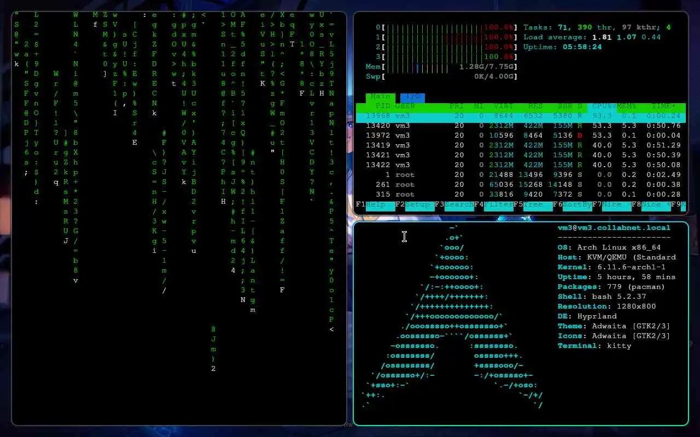Click the CPU 2 usage meter bar
The width and height of the screenshot is (700, 437).
click(x=446, y=47)
